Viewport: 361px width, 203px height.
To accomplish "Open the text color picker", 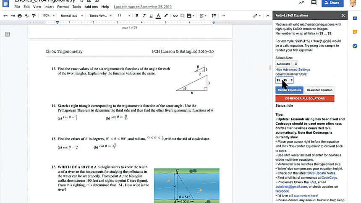I will point(158,16).
